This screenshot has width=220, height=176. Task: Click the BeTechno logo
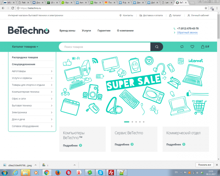point(29,30)
